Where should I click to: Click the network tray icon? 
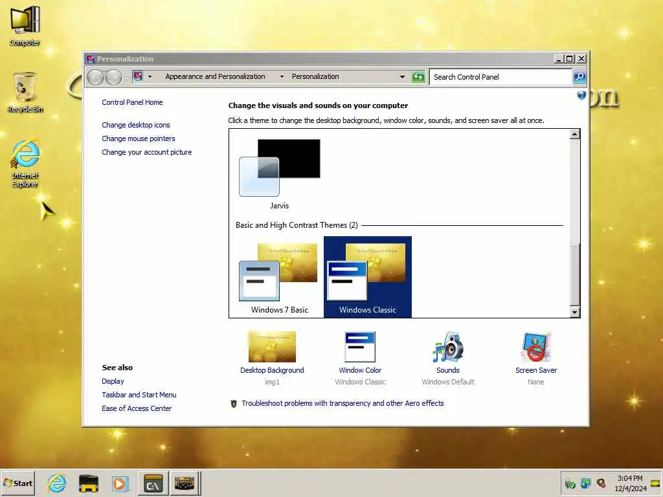point(585,483)
